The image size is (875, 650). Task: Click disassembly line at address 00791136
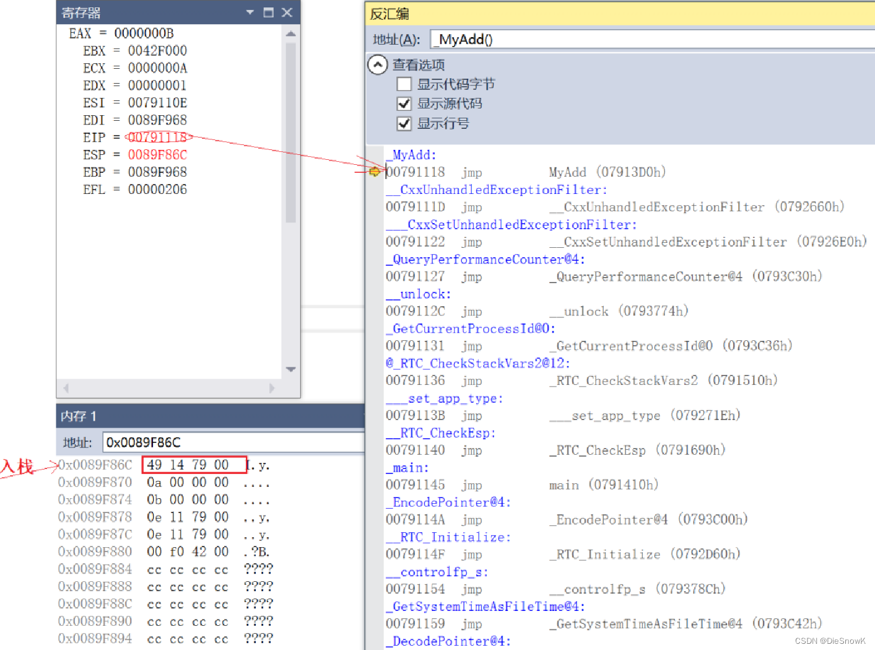pyautogui.click(x=581, y=380)
